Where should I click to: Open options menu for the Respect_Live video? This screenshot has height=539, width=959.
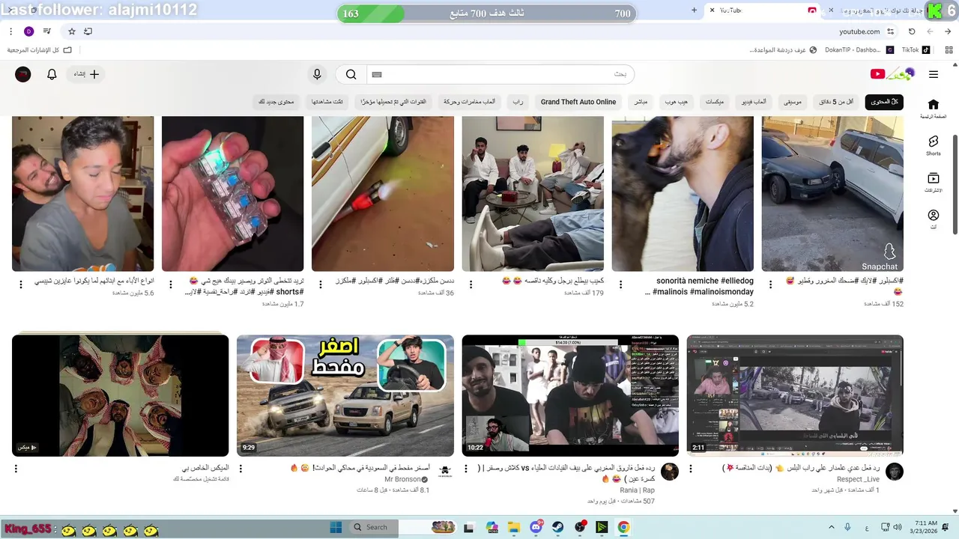[690, 469]
